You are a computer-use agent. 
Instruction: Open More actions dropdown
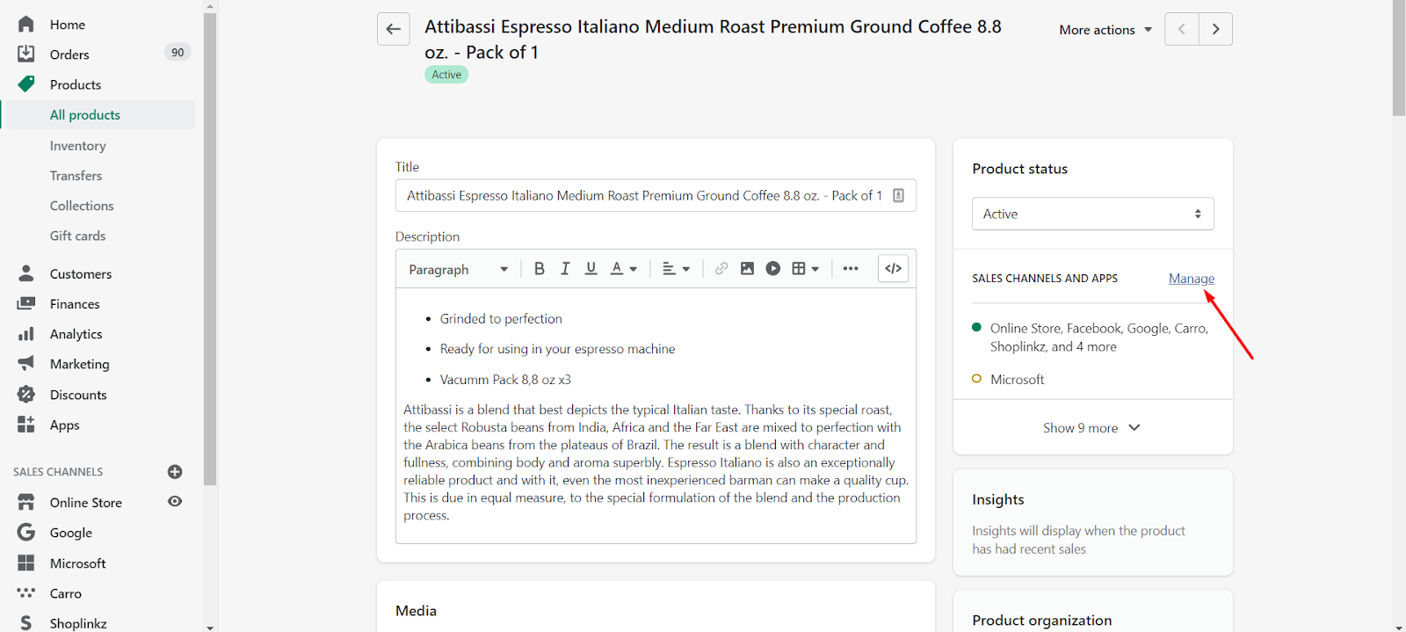click(x=1105, y=30)
